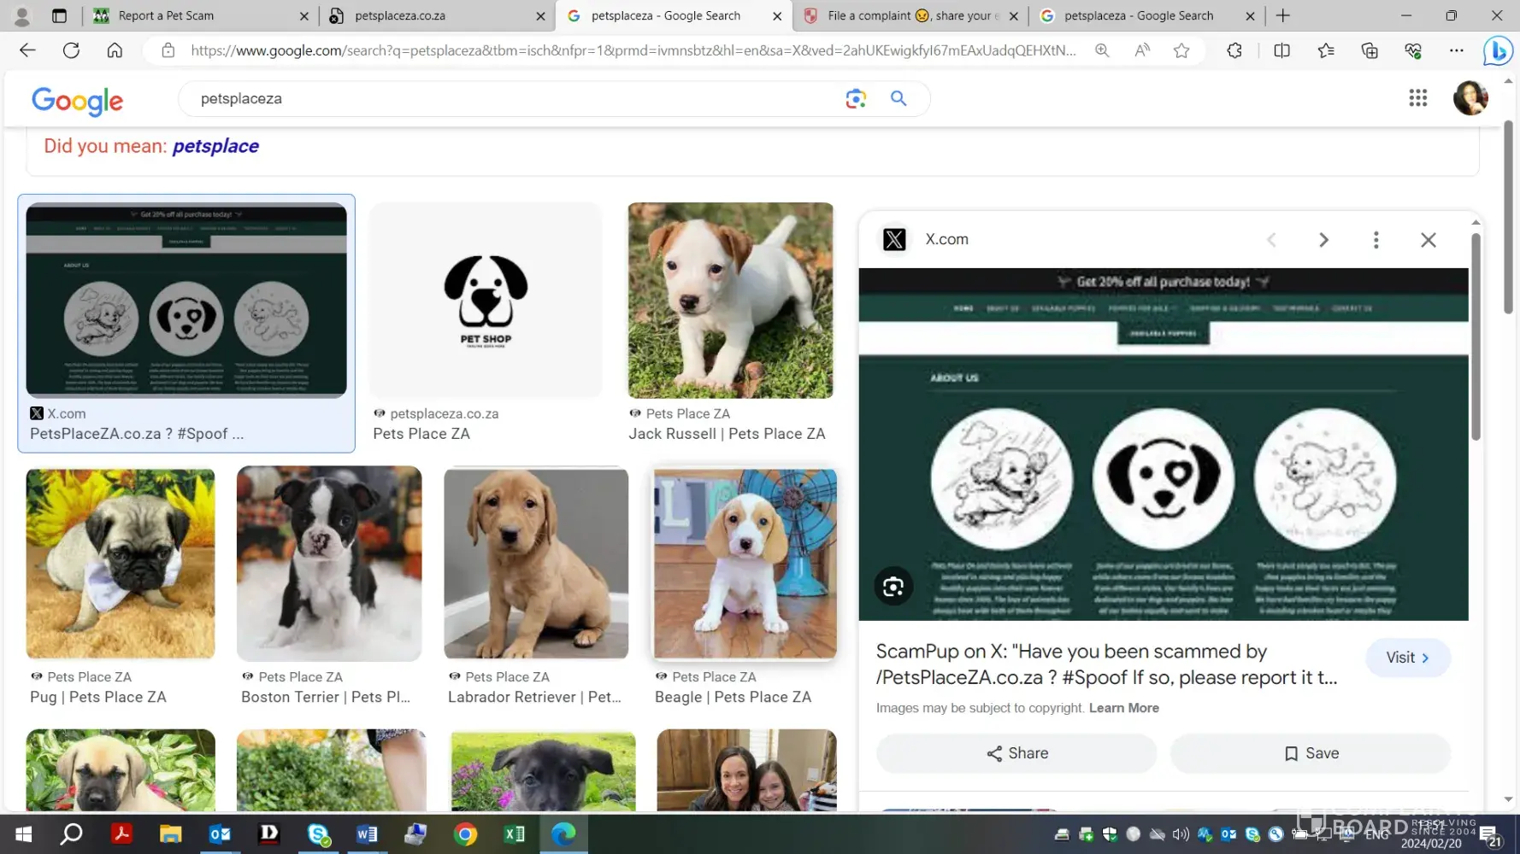Click the Visit button in preview panel
Screen dimensions: 1520x854
click(x=1407, y=658)
